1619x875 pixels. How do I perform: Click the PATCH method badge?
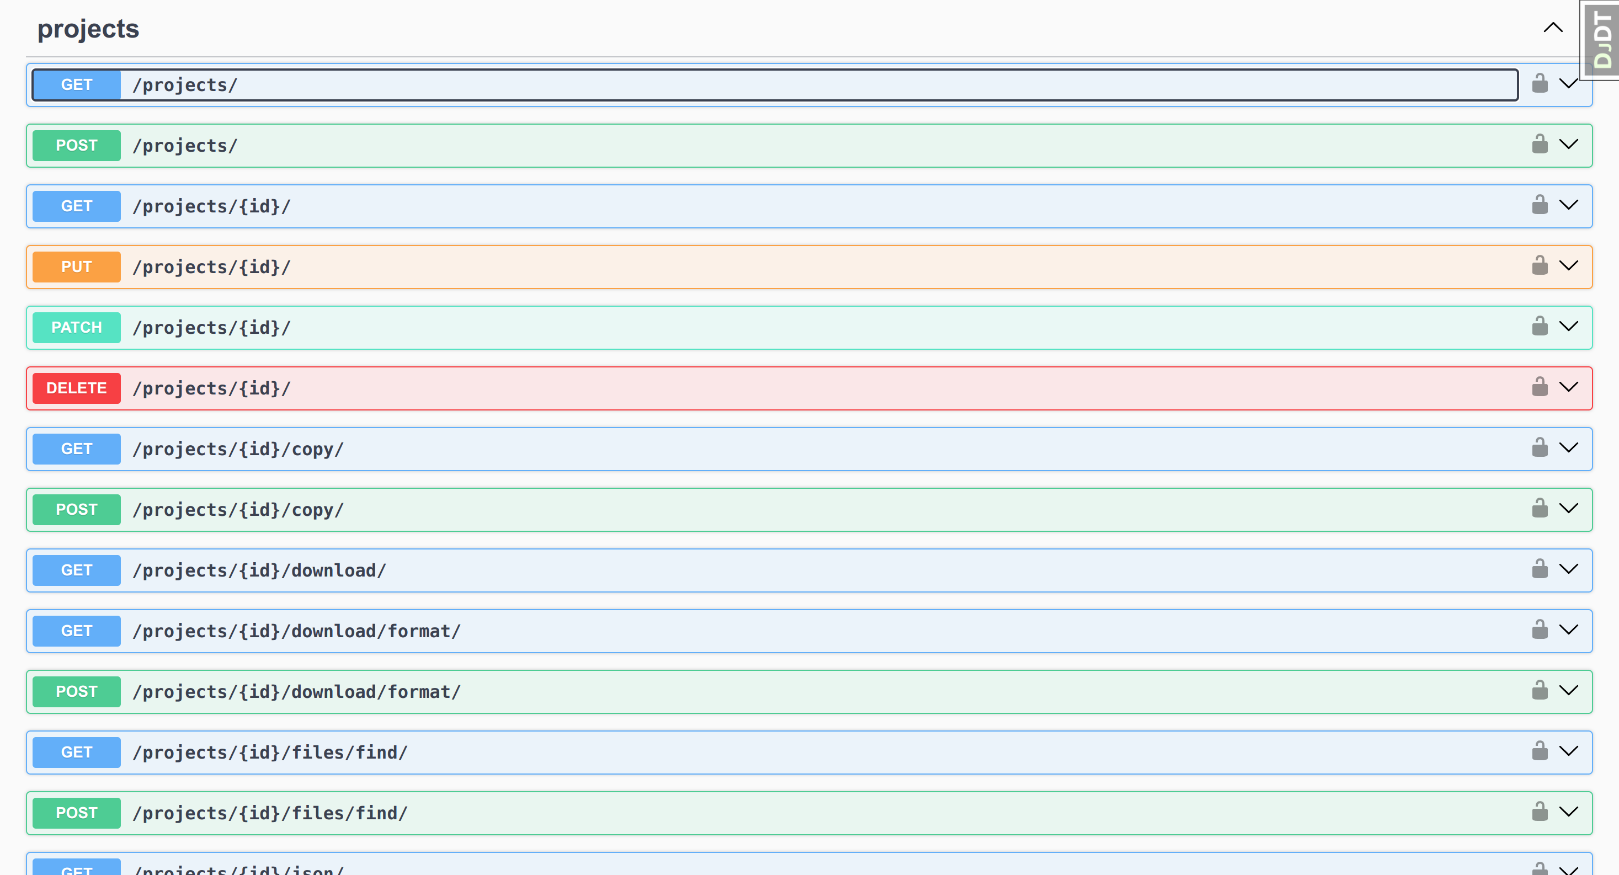[x=76, y=328]
